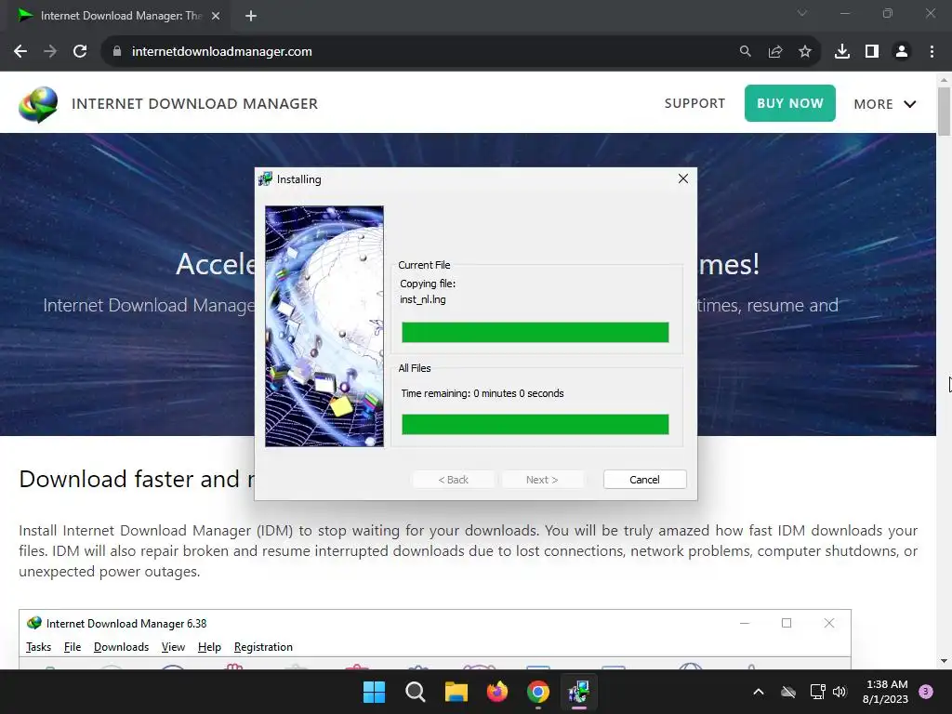Open Help menu in IDM preview image
Viewport: 952px width, 714px height.
[209, 647]
